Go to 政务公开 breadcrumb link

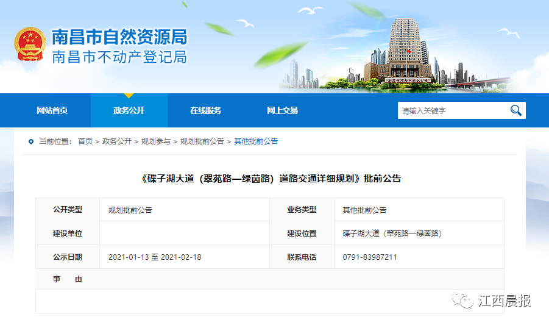[117, 141]
